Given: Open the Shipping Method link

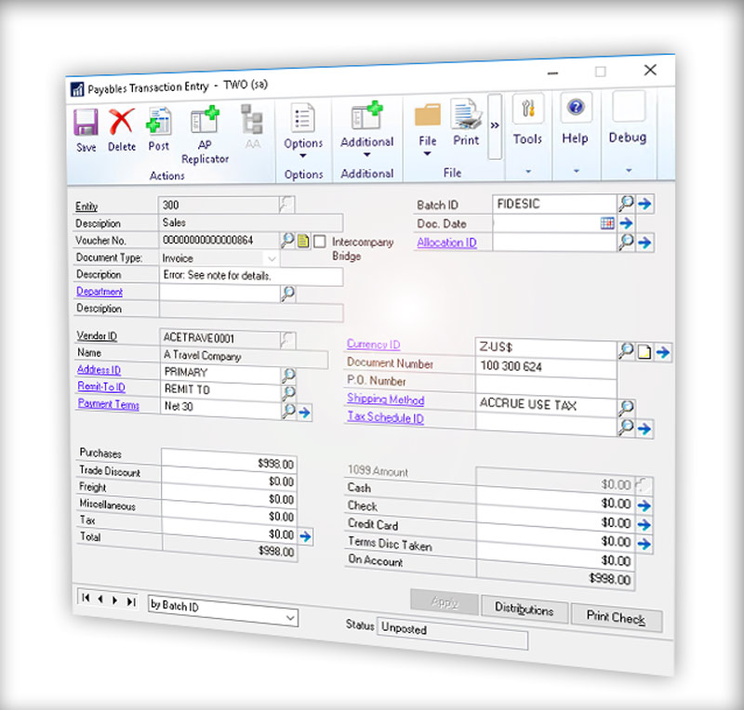Looking at the screenshot, I should [385, 400].
